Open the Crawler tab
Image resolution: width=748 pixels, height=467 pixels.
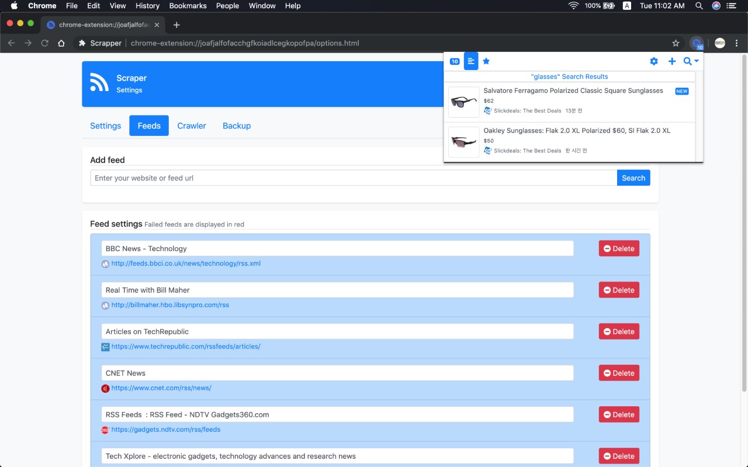pyautogui.click(x=192, y=126)
